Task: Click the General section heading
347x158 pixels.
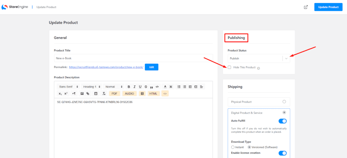Action: coord(60,38)
